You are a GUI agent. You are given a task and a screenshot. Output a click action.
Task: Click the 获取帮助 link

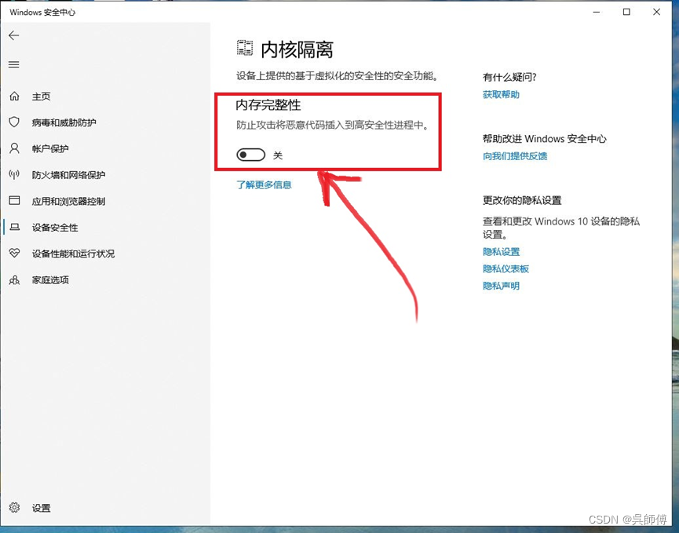coord(501,94)
